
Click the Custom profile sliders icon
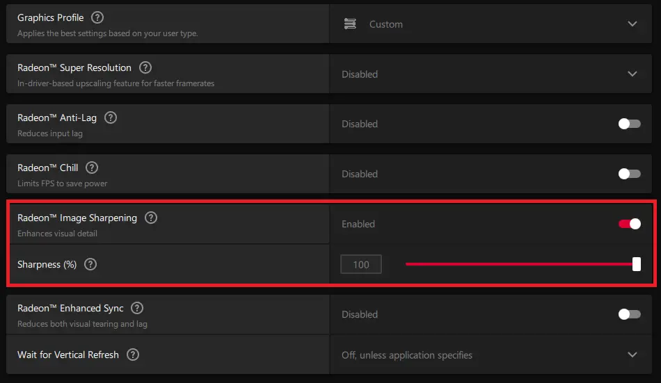click(350, 24)
